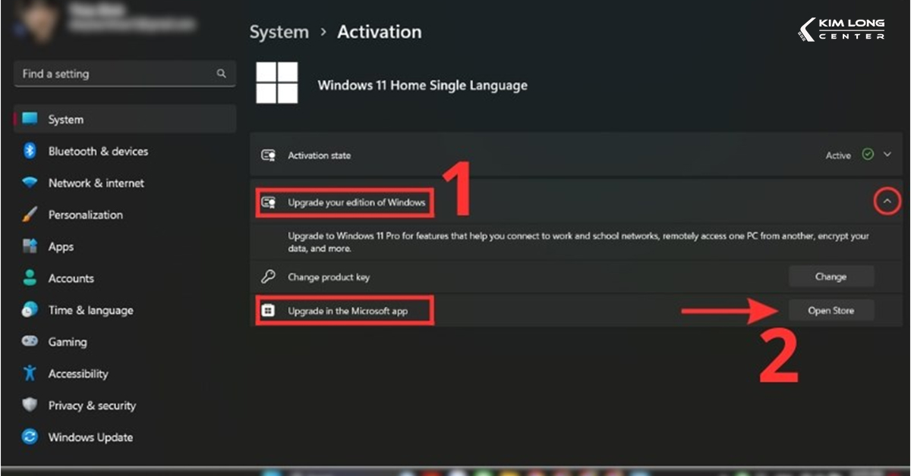Click the Open Store button
911x476 pixels.
(831, 310)
